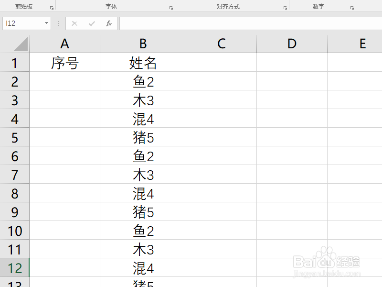
Task: Open the 对齐方式 group dialog launcher arrow
Action: (x=286, y=7)
